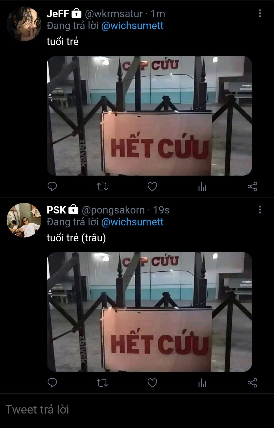Tap the 'Tweet trả lời' reply field
Viewport: 274px width, 428px height.
coord(137,410)
